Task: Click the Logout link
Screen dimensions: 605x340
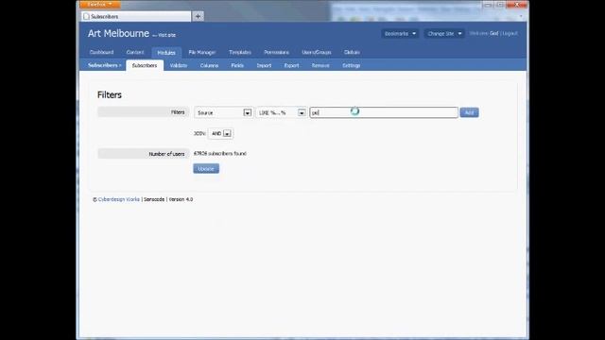Action: pyautogui.click(x=510, y=34)
